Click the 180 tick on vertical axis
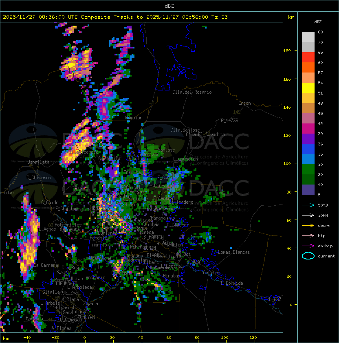 pyautogui.click(x=287, y=51)
